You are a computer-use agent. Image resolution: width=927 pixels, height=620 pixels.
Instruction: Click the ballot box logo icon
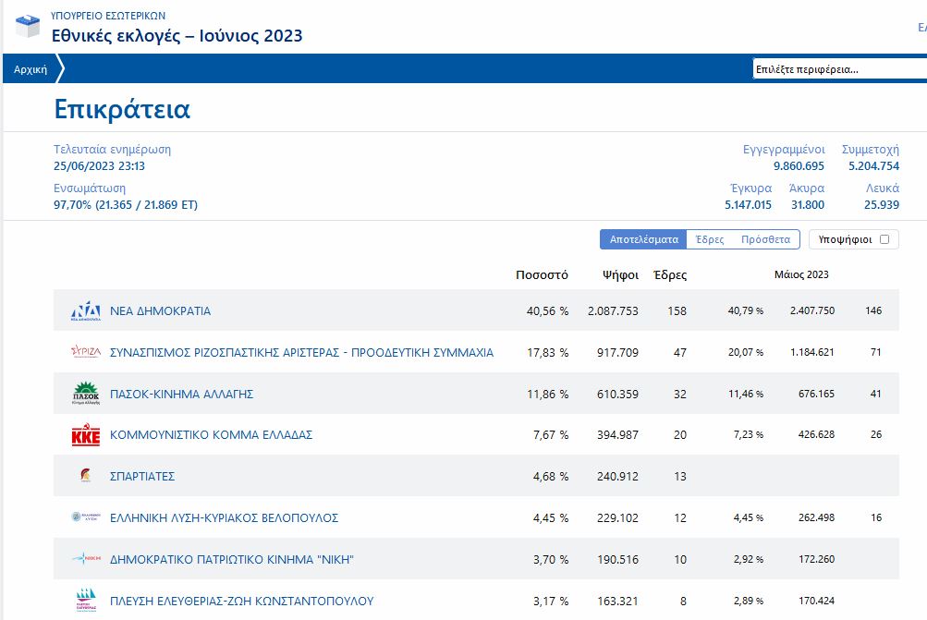pos(28,26)
